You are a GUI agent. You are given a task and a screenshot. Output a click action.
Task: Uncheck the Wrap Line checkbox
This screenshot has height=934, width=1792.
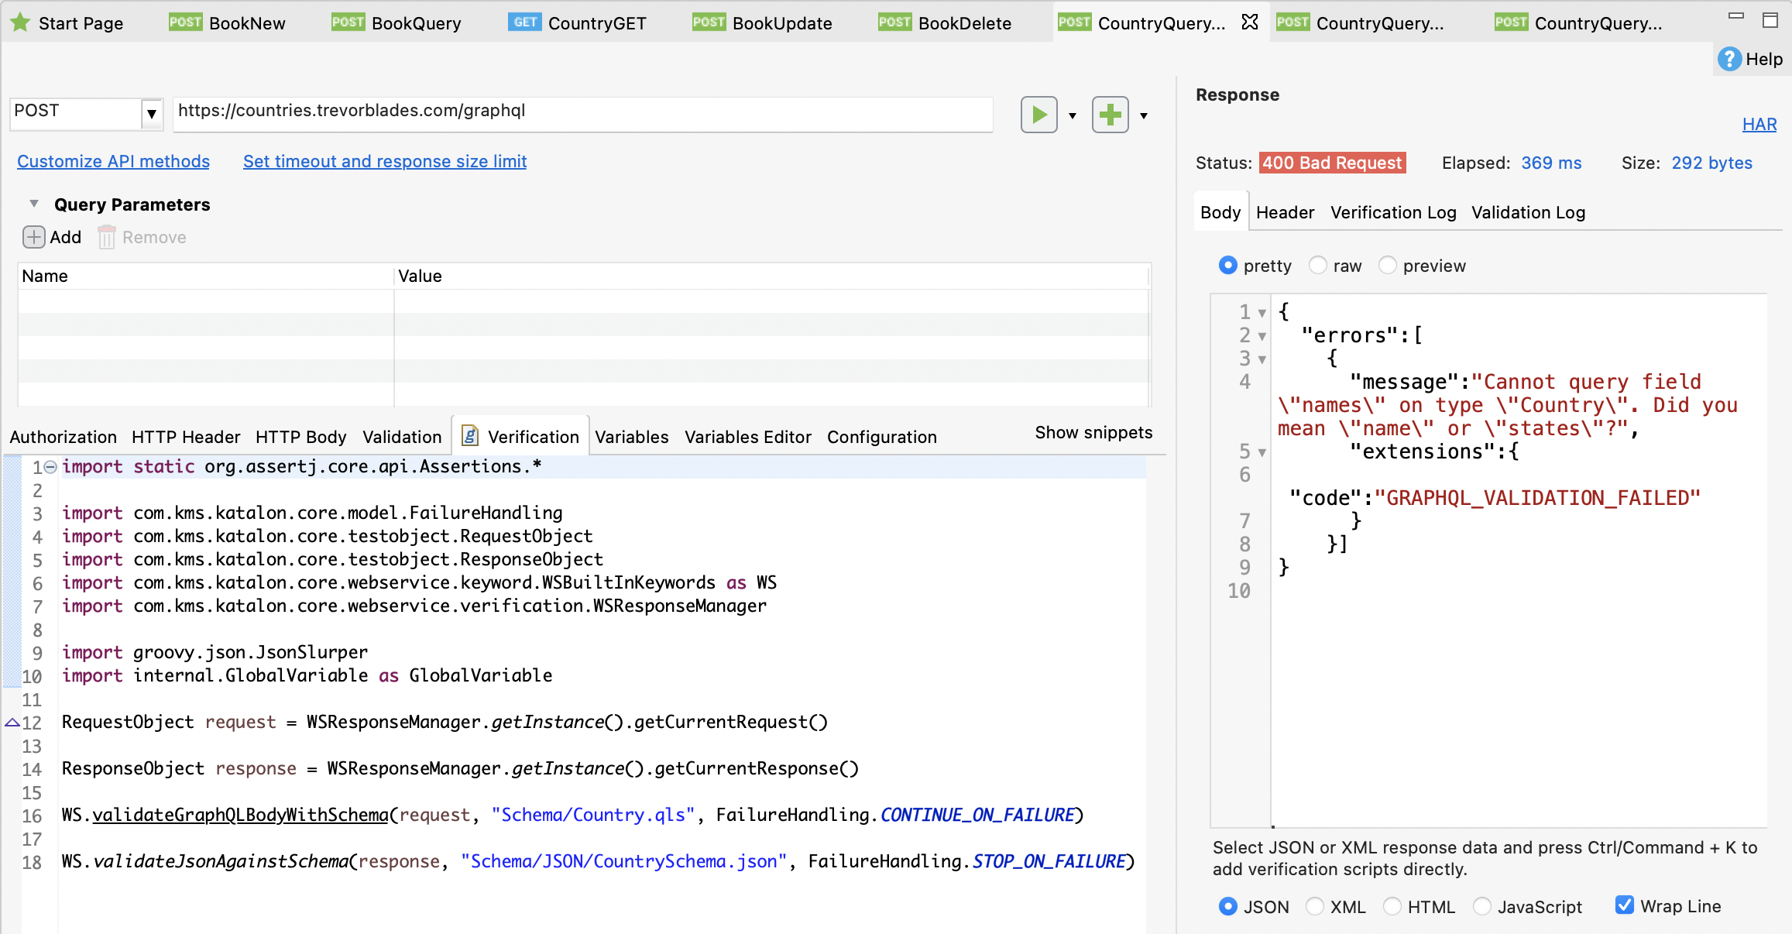(x=1625, y=905)
